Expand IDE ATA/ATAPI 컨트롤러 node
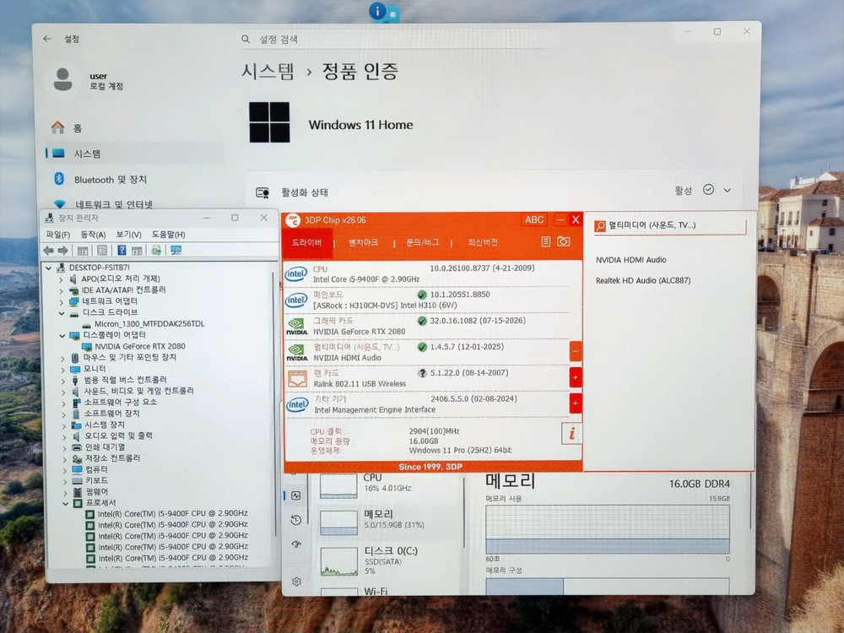Screen dimensions: 844x633 pos(62,290)
